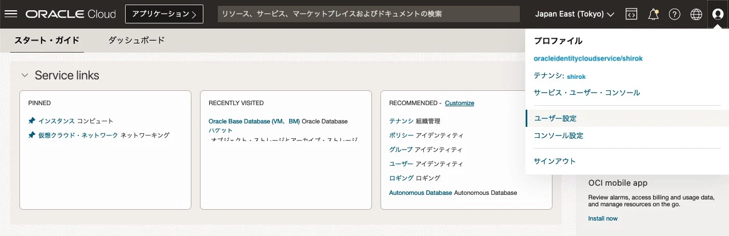Image resolution: width=729 pixels, height=236 pixels.
Task: Open the recently visited バケット link
Action: (x=221, y=130)
